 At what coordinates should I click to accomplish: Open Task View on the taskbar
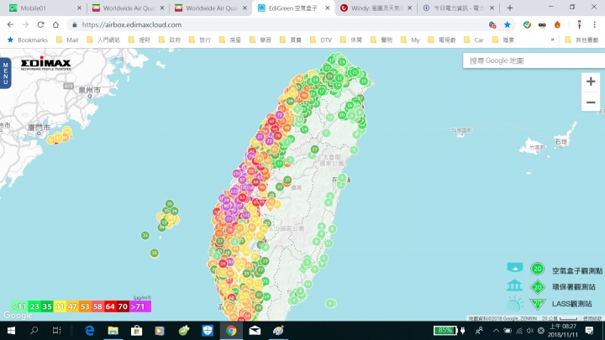[57, 331]
